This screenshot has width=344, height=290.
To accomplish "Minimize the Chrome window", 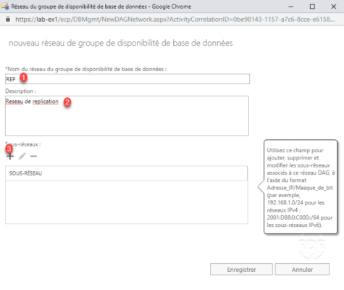I will click(291, 7).
